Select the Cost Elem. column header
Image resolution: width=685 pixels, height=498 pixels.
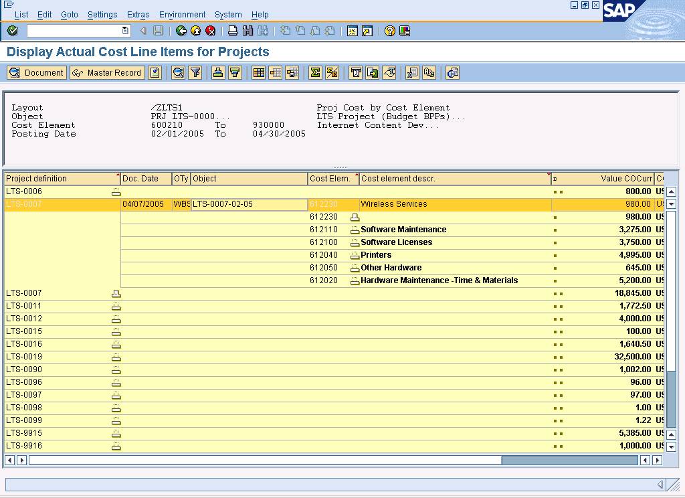(333, 179)
